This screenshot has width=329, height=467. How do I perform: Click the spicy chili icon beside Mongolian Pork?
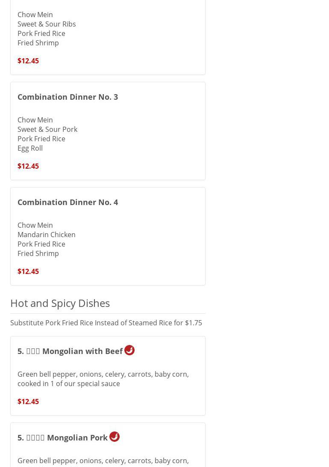tap(114, 437)
